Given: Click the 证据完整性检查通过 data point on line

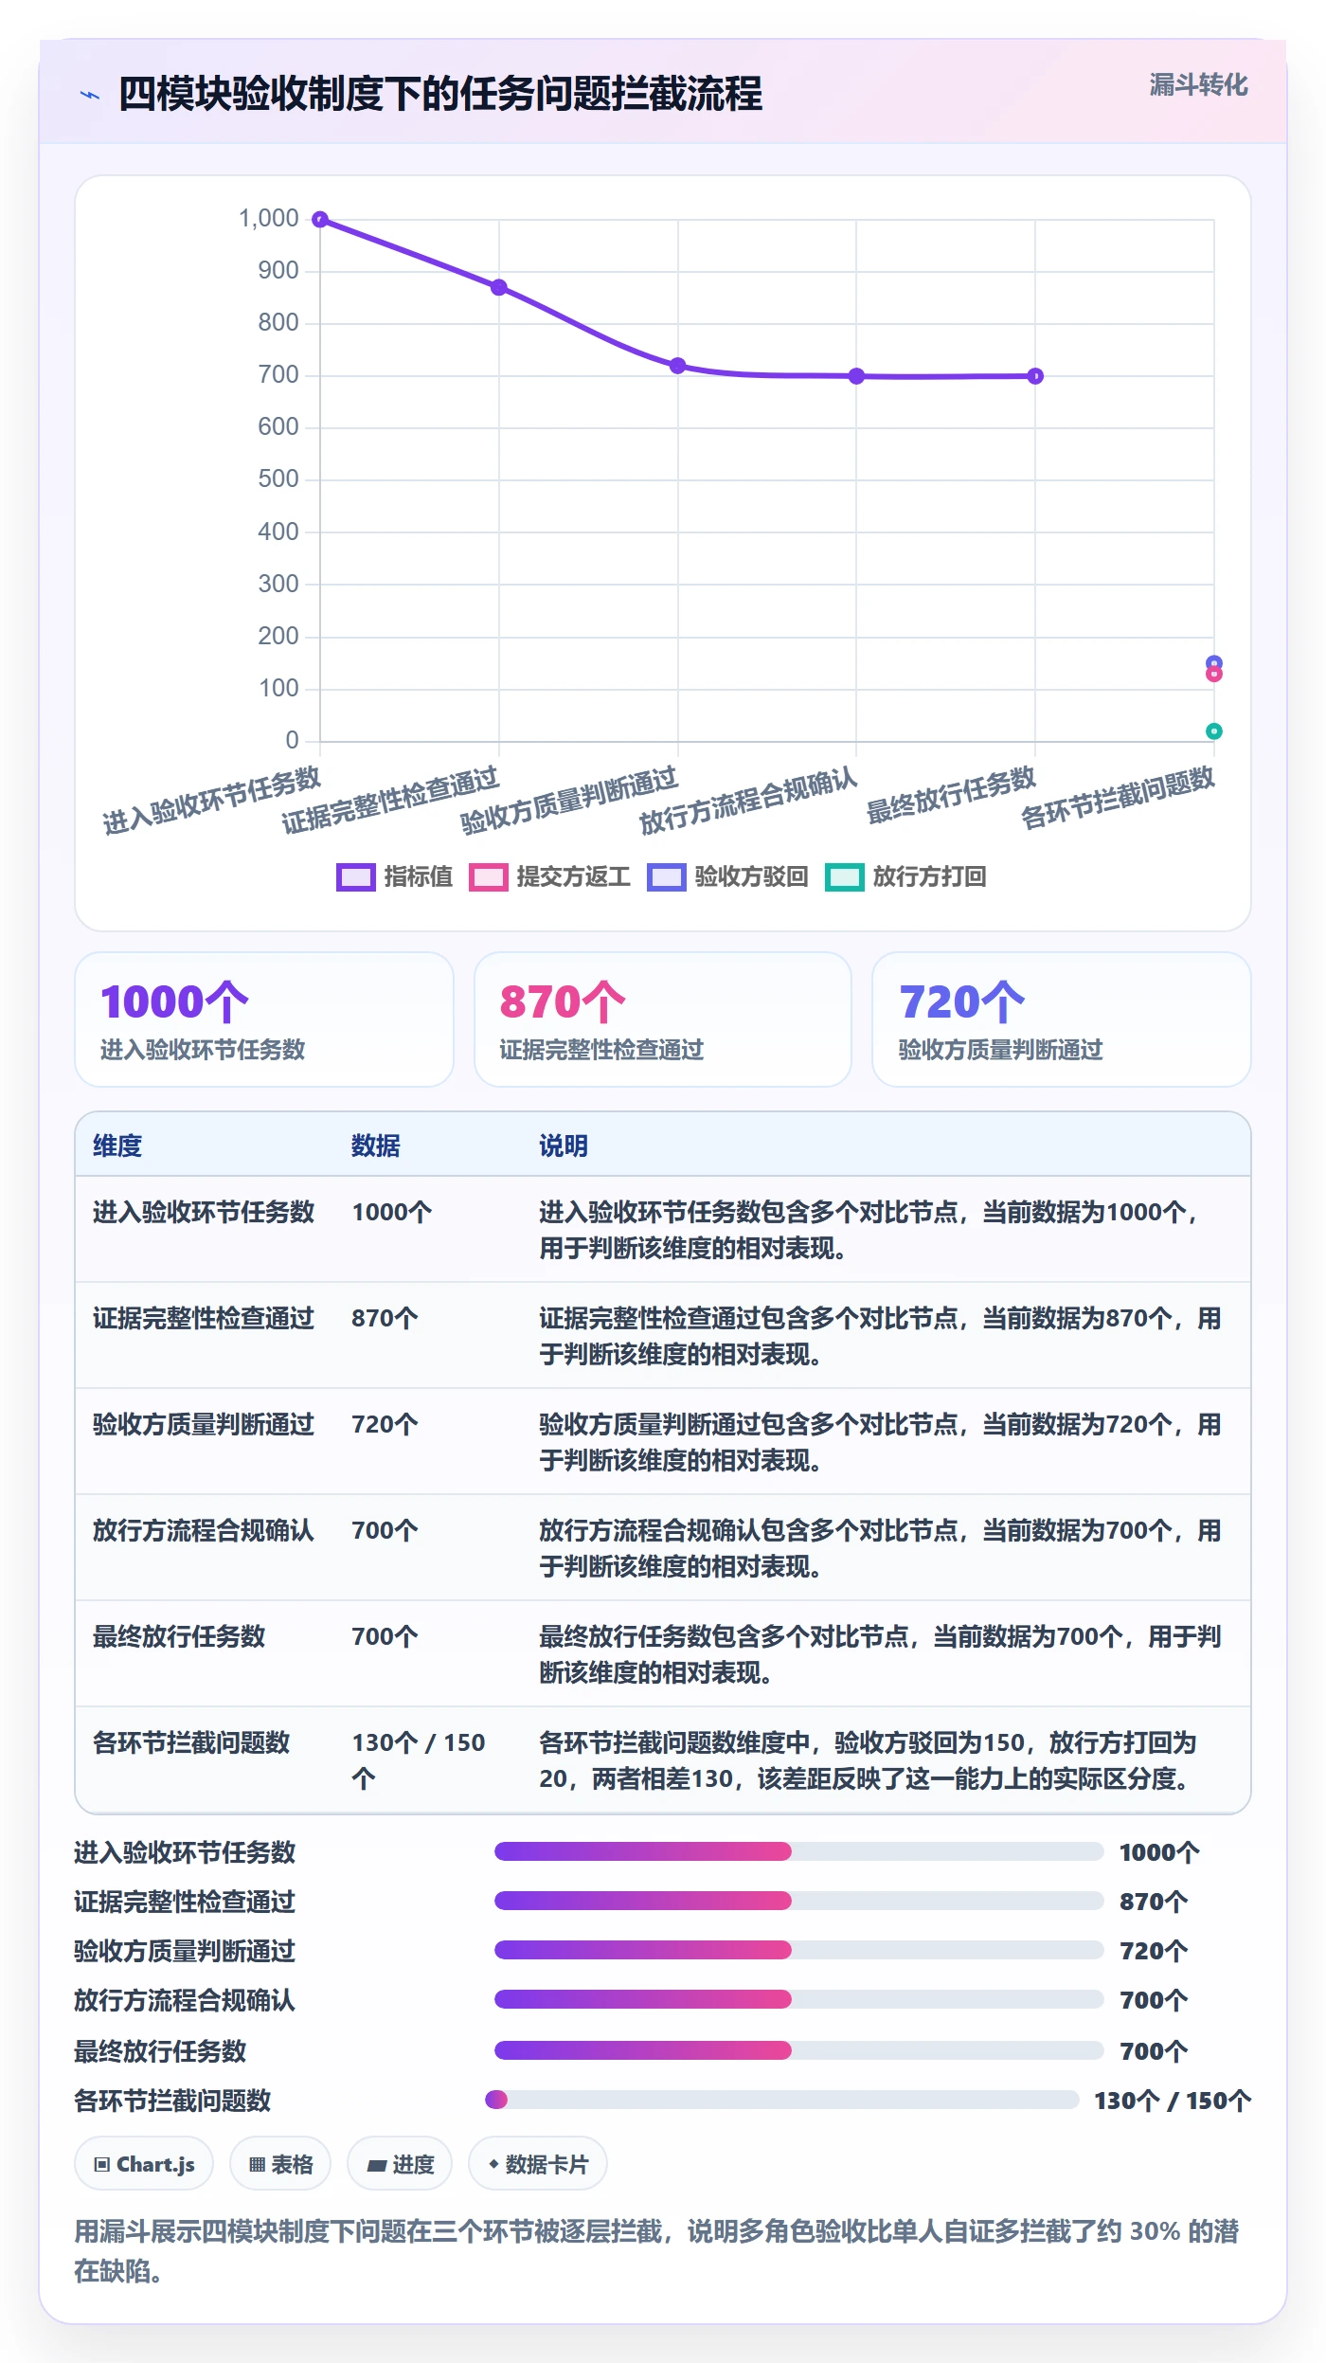Looking at the screenshot, I should tap(499, 287).
